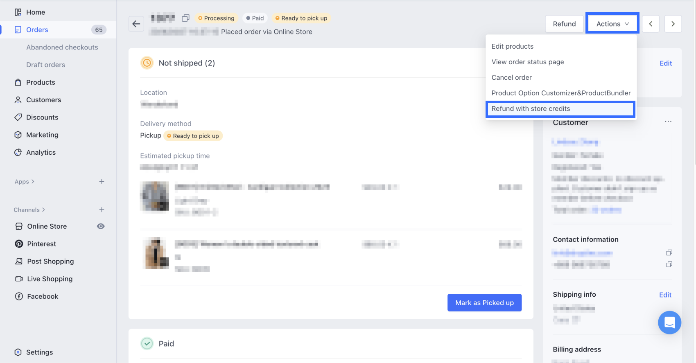Open the Actions dropdown

coord(612,24)
